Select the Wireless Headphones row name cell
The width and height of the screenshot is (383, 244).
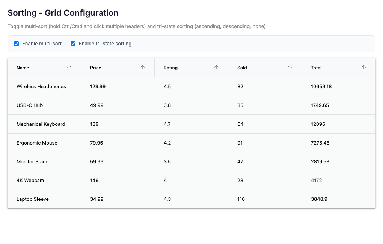point(41,87)
